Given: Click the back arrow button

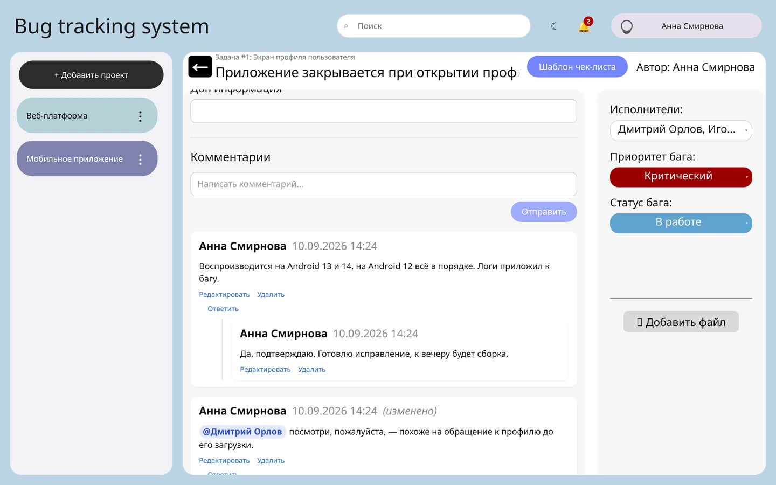Looking at the screenshot, I should [x=200, y=67].
